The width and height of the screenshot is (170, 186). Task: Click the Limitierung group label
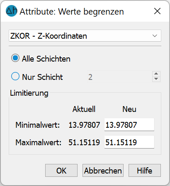(29, 93)
